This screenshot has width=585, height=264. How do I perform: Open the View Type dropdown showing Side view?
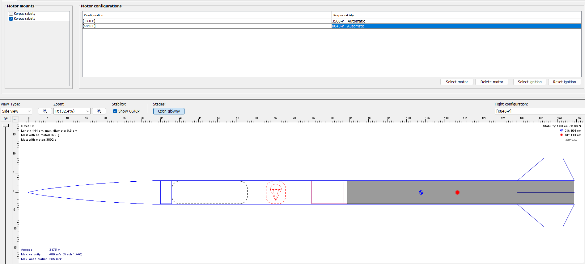(x=16, y=111)
